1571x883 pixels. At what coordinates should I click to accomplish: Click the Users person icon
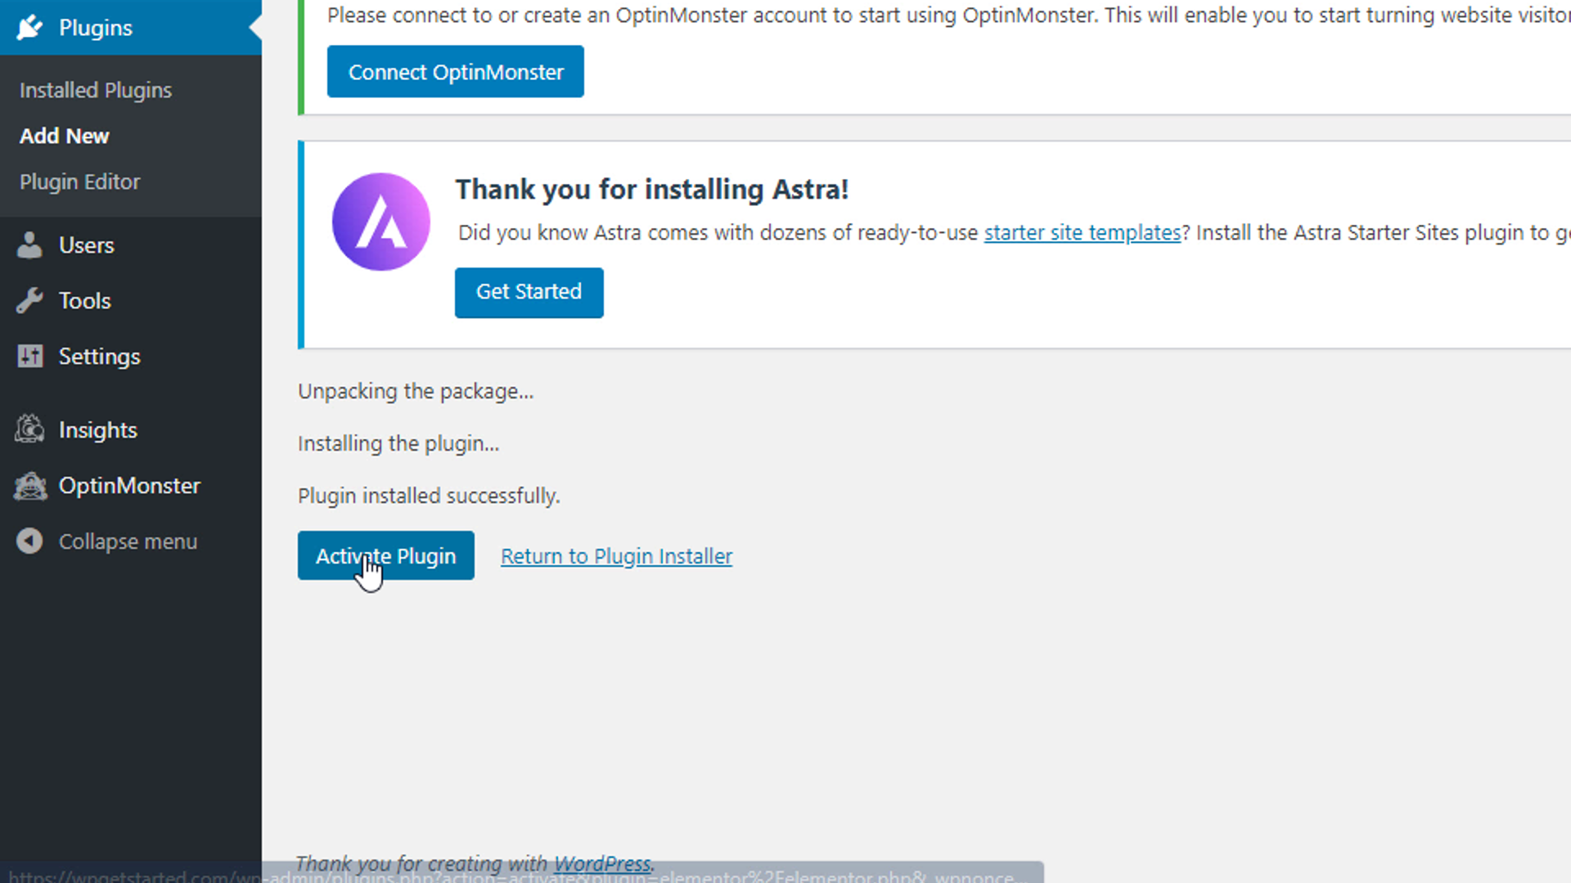coord(29,245)
